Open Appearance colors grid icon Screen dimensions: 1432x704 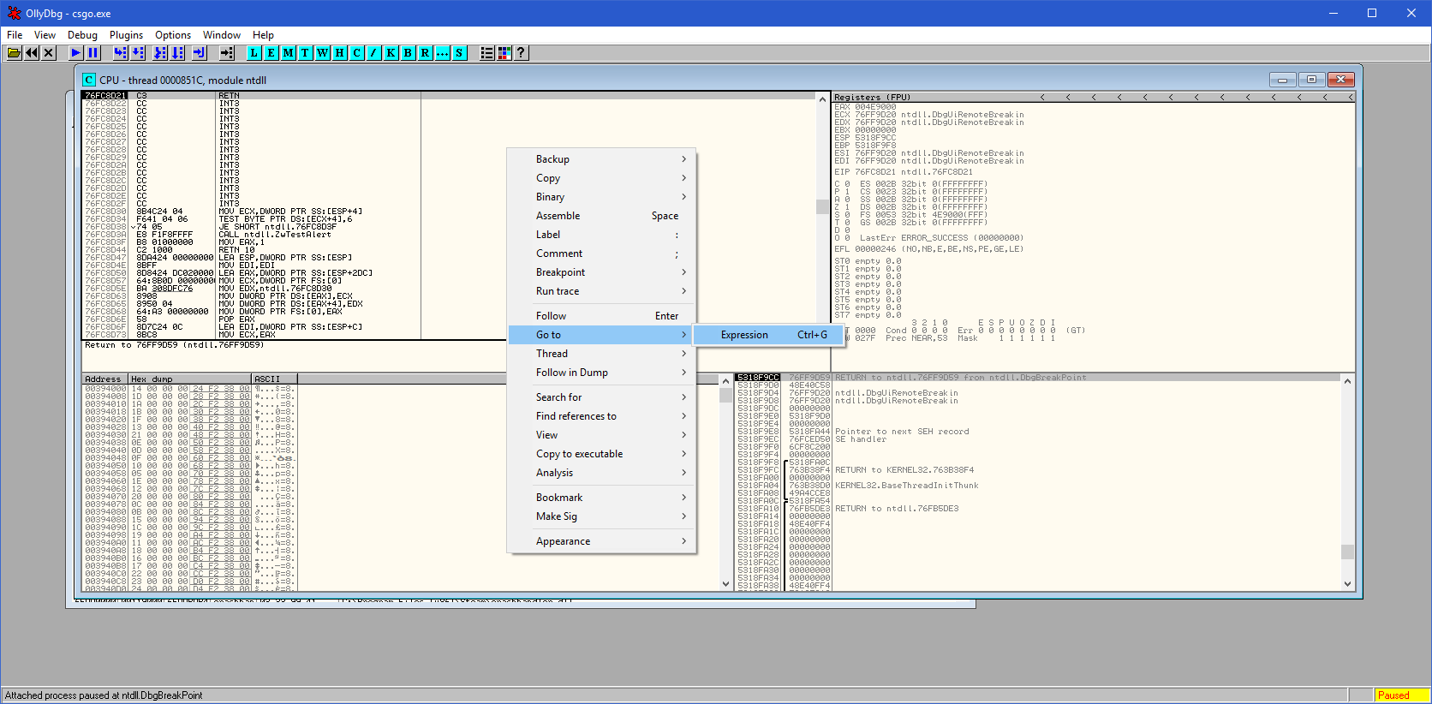tap(504, 53)
